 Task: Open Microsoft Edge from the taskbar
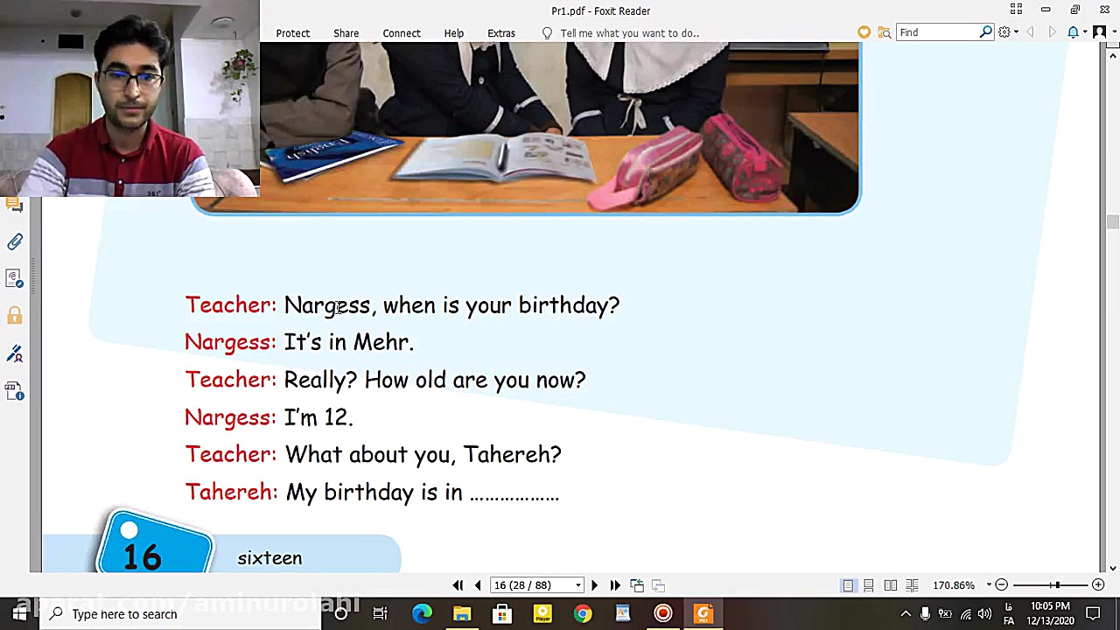(x=422, y=614)
